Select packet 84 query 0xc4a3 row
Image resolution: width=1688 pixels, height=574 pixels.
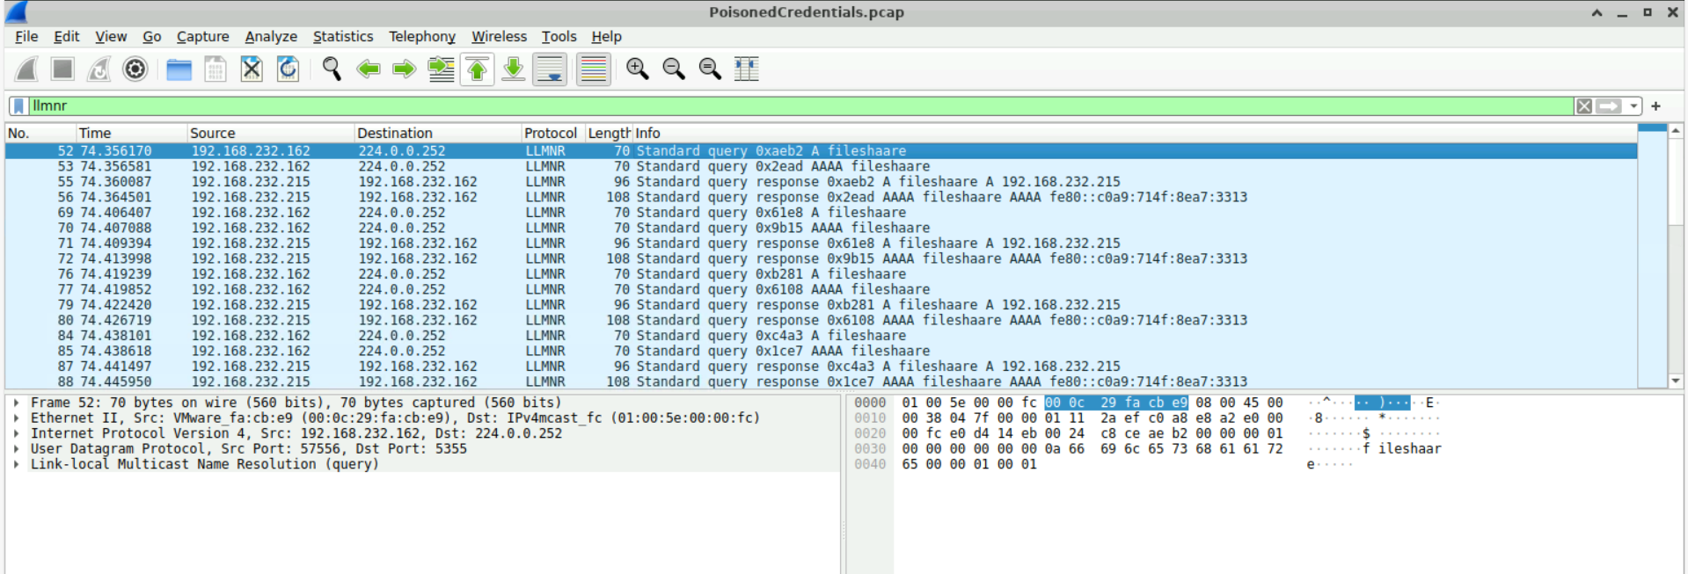point(821,336)
